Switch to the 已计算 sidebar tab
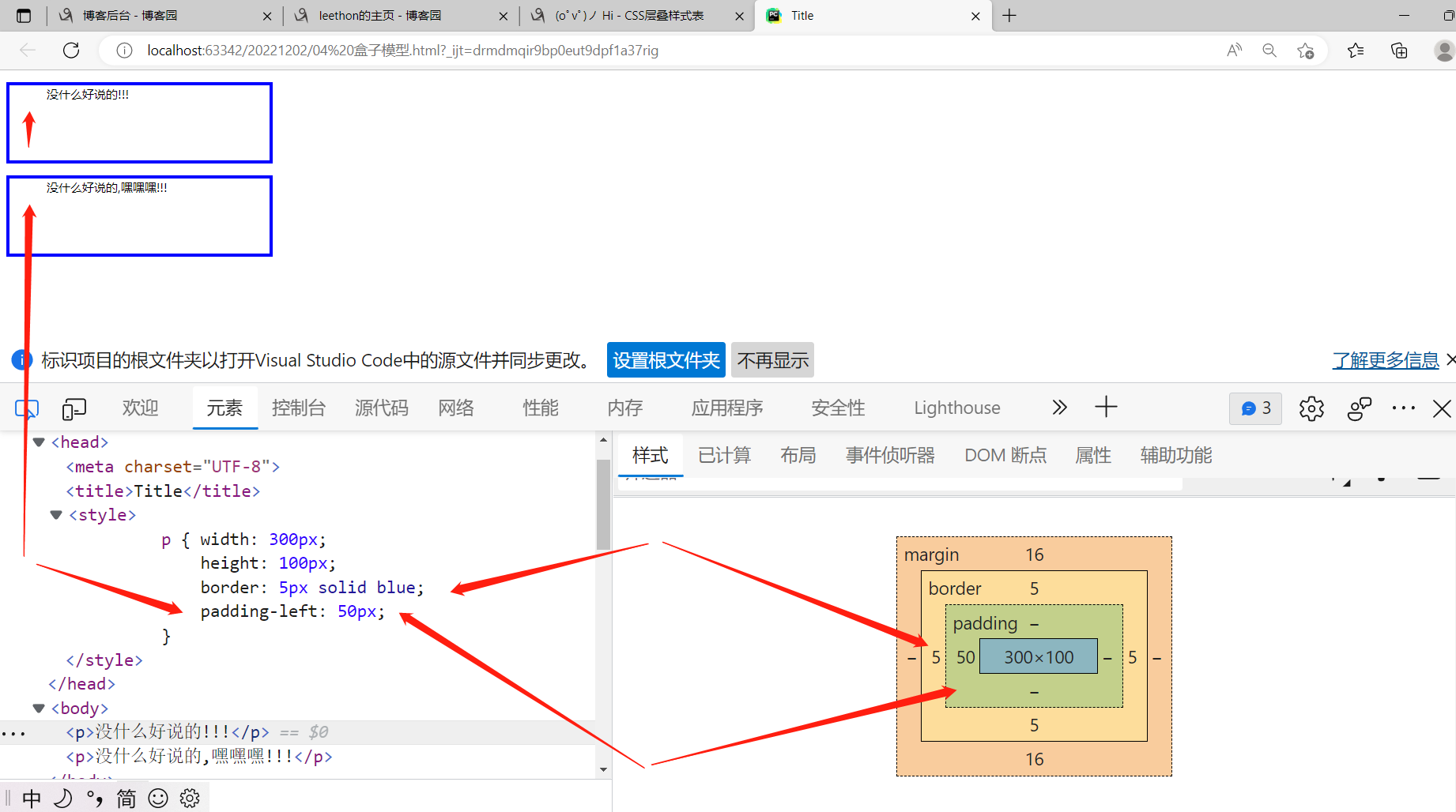Image resolution: width=1456 pixels, height=812 pixels. (725, 455)
